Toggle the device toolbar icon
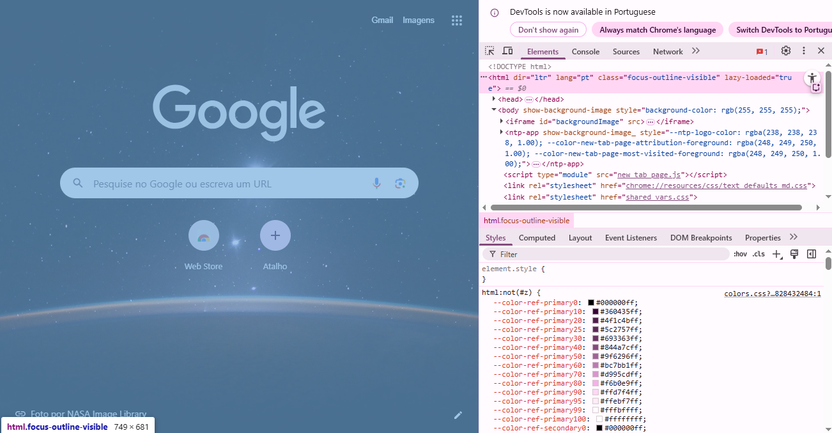Image resolution: width=832 pixels, height=433 pixels. pyautogui.click(x=507, y=51)
